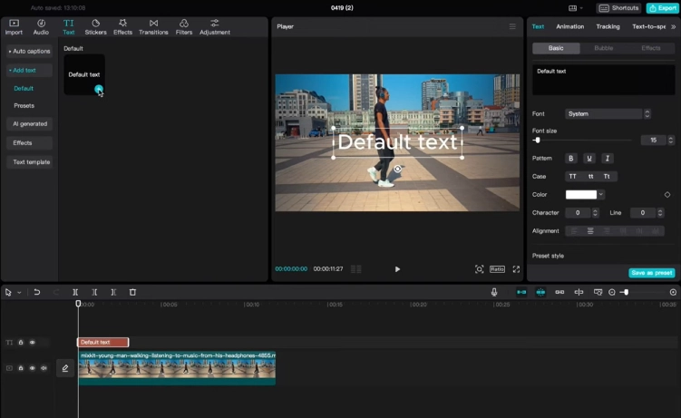Expand more tabs with double chevron
The height and width of the screenshot is (418, 681).
[672, 27]
